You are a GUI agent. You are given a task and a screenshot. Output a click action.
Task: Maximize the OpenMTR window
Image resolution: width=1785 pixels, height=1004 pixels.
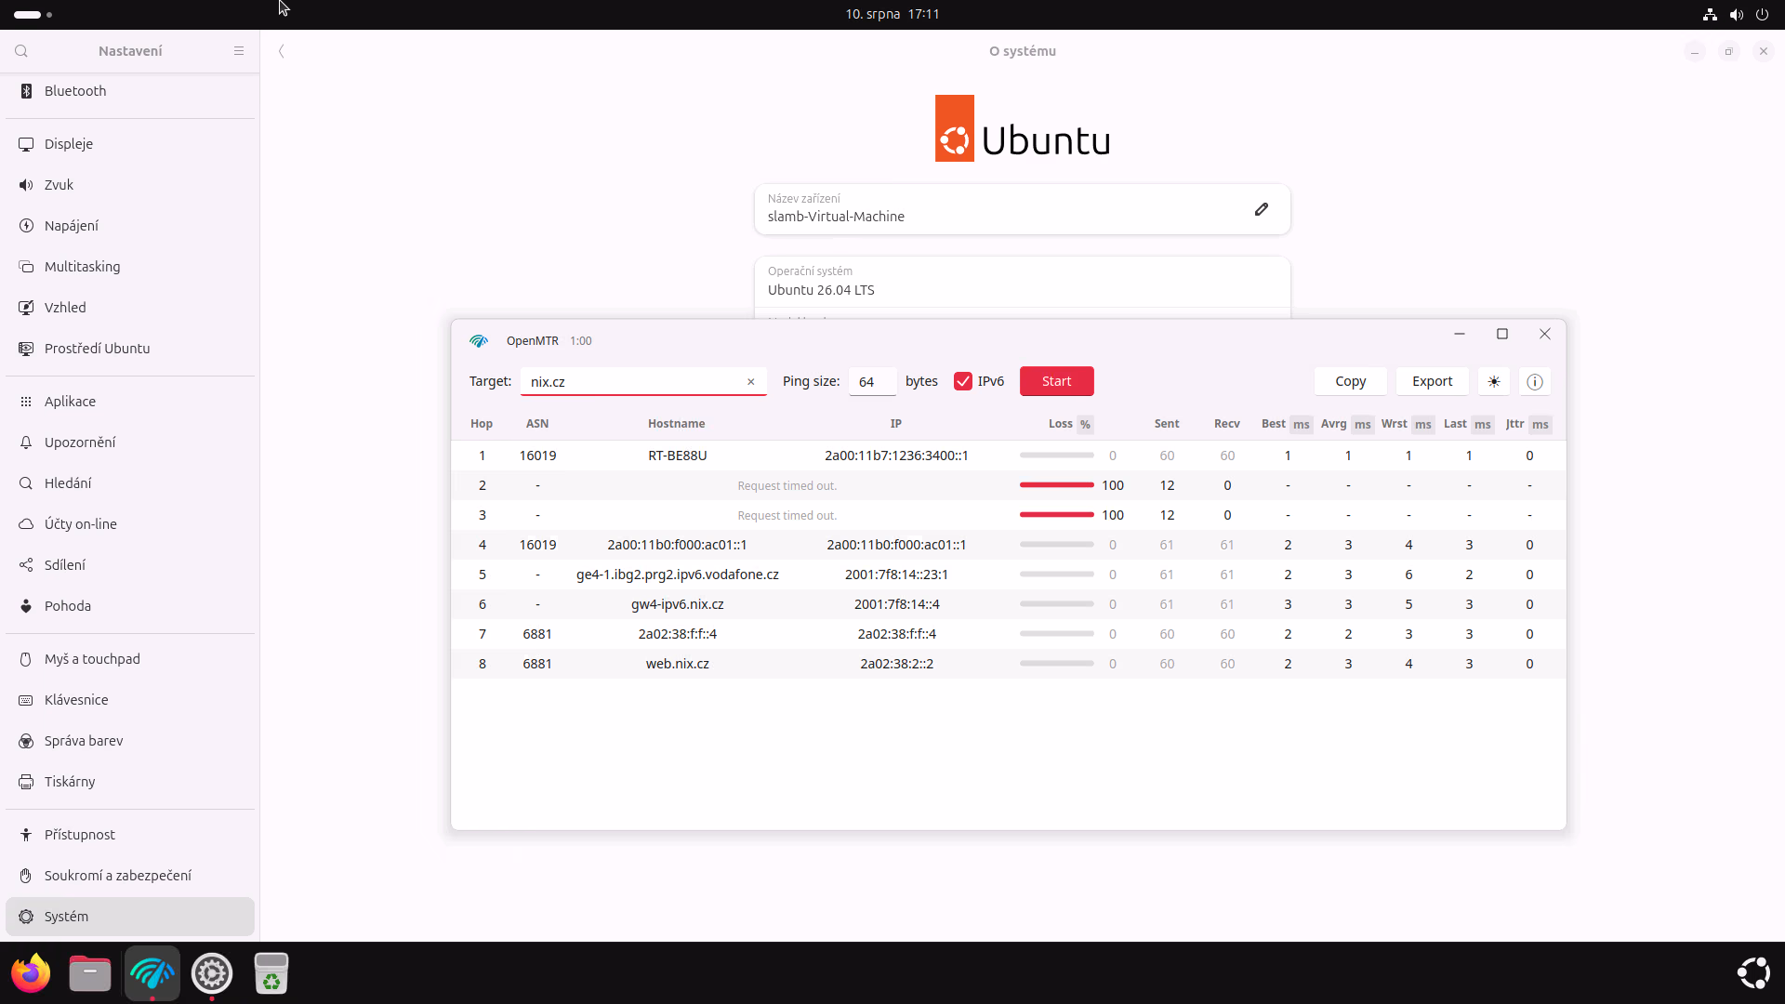[1502, 334]
